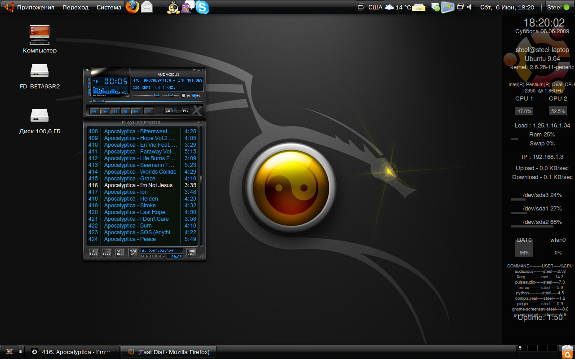
Task: Skip to next track in Audacious
Action: 136,111
